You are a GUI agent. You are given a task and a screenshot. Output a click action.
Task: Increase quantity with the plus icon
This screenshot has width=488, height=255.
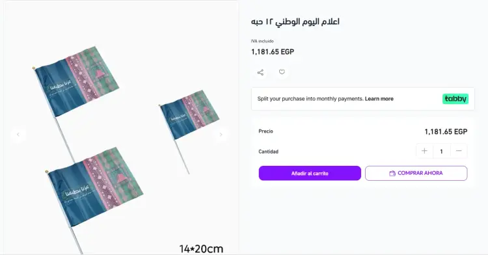click(424, 151)
